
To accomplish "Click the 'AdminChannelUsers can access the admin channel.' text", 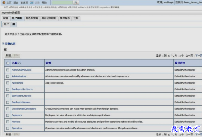I will tap(70, 70).
